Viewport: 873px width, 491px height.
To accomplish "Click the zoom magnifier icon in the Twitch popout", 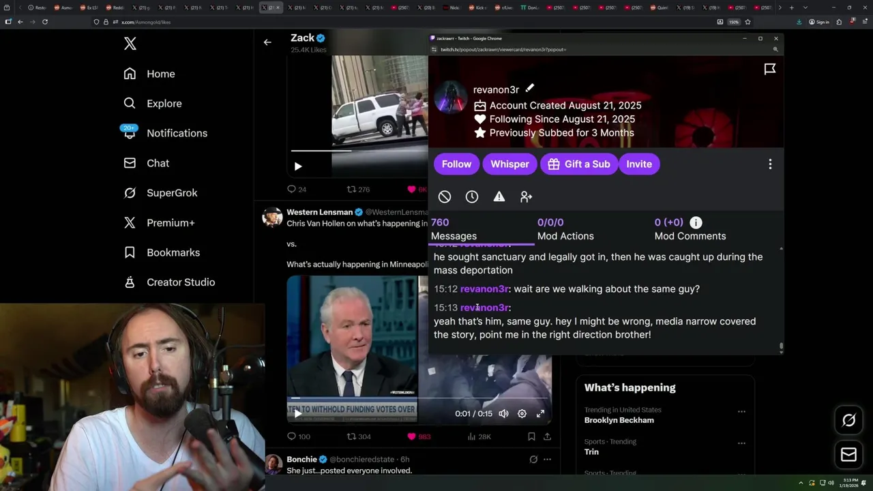I will (775, 49).
